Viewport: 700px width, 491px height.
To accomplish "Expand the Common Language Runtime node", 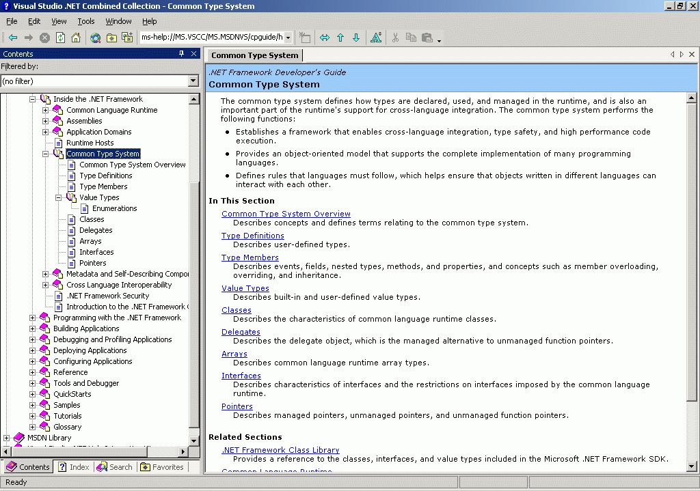I will pyautogui.click(x=46, y=110).
